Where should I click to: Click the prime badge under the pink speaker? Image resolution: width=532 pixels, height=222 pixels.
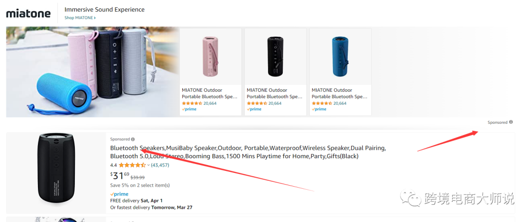[x=189, y=109]
